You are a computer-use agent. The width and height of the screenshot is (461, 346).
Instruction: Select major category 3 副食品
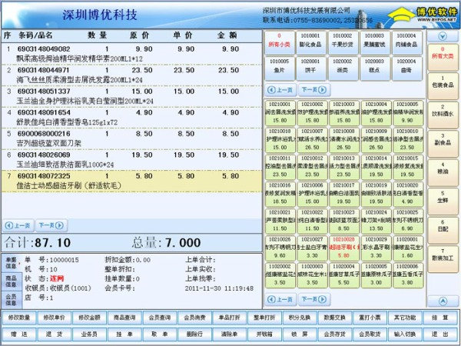[x=443, y=144]
